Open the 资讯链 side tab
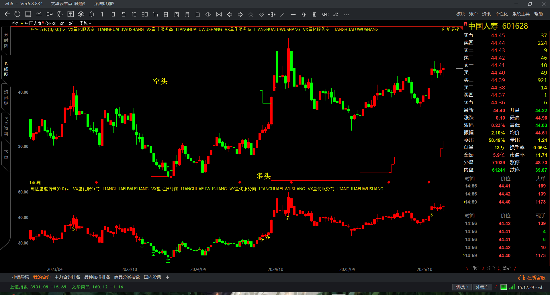The width and height of the screenshot is (550, 295). pos(6,97)
